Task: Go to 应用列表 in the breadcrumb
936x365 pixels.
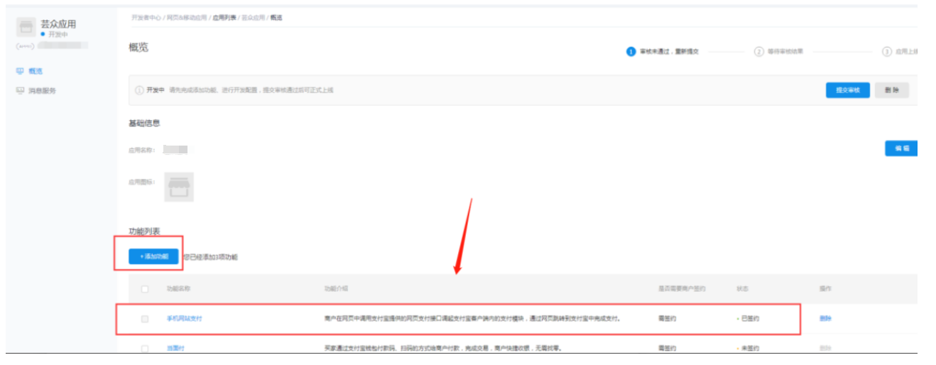Action: pyautogui.click(x=224, y=17)
